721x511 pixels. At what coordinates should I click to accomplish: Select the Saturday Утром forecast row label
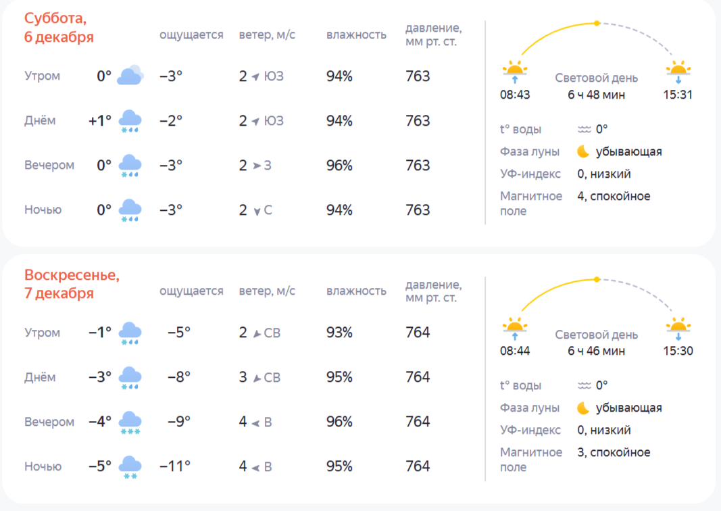tap(43, 76)
